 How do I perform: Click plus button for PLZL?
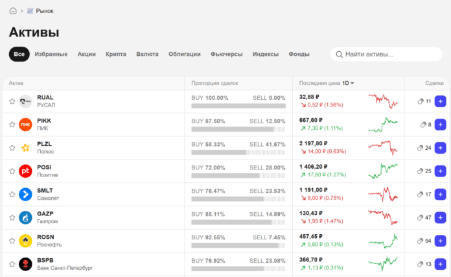pos(440,148)
